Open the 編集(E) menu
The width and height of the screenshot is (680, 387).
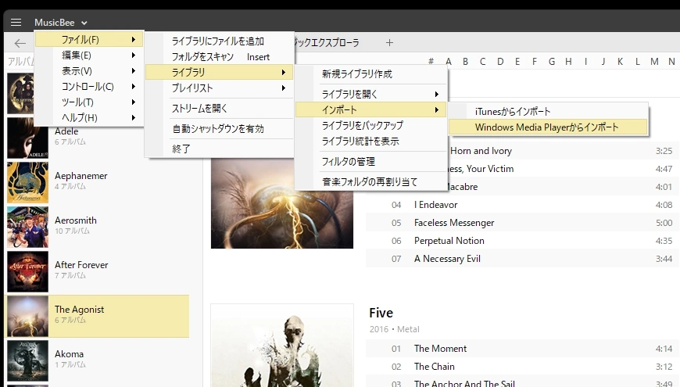pyautogui.click(x=77, y=55)
